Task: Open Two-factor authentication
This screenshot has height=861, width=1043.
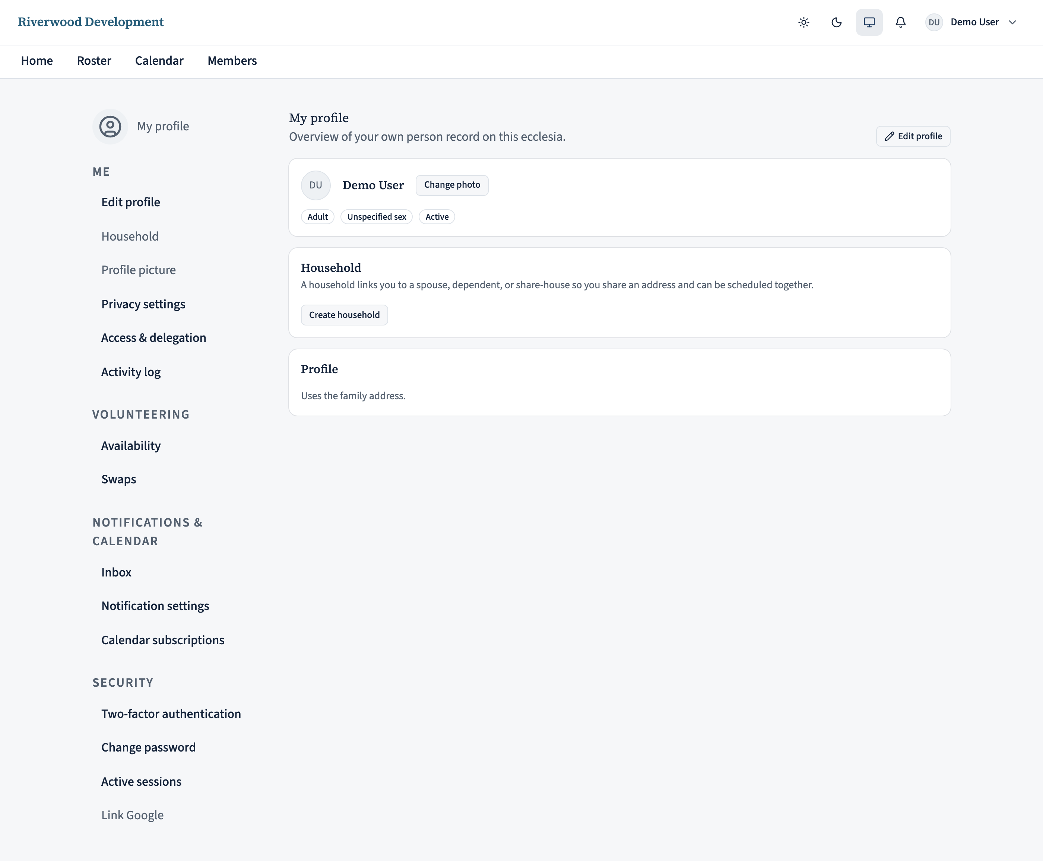Action: click(171, 714)
